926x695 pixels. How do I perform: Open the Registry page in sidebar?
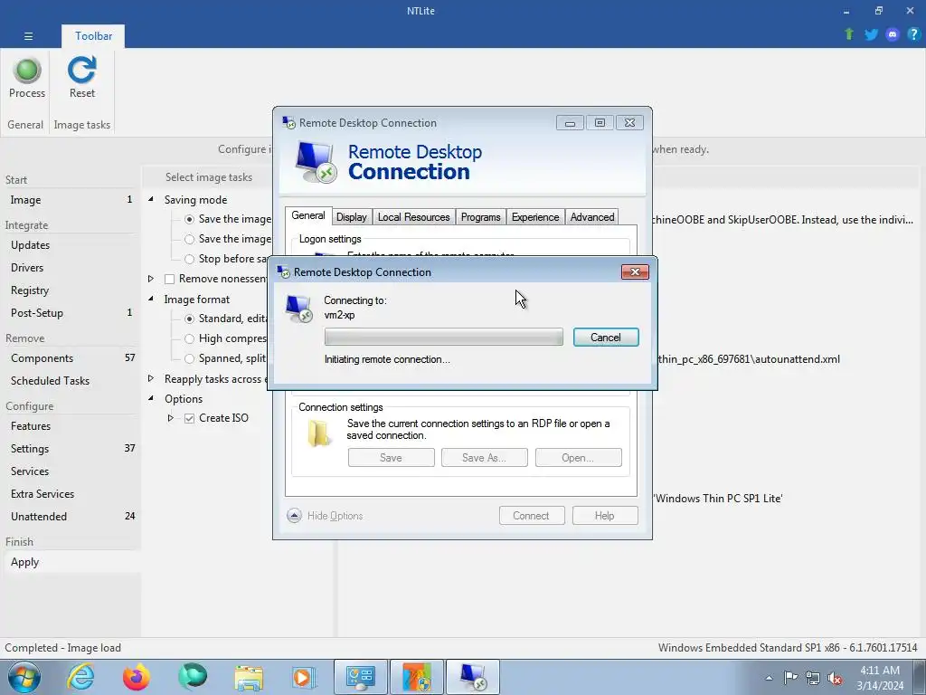(x=71, y=290)
